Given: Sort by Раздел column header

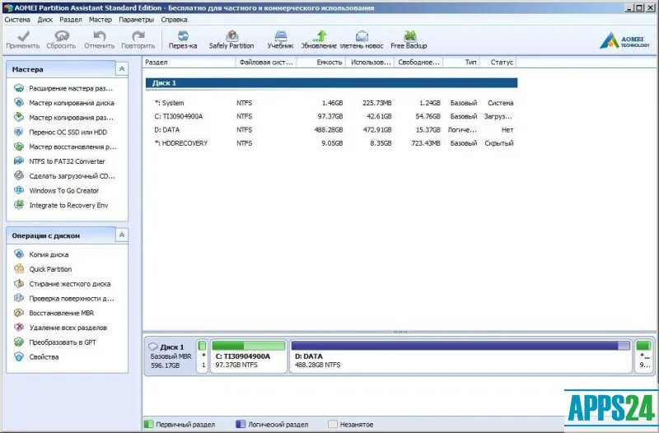Looking at the screenshot, I should (189, 63).
